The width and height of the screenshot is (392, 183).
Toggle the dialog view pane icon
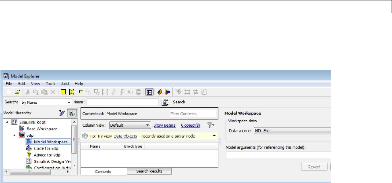pyautogui.click(x=149, y=92)
